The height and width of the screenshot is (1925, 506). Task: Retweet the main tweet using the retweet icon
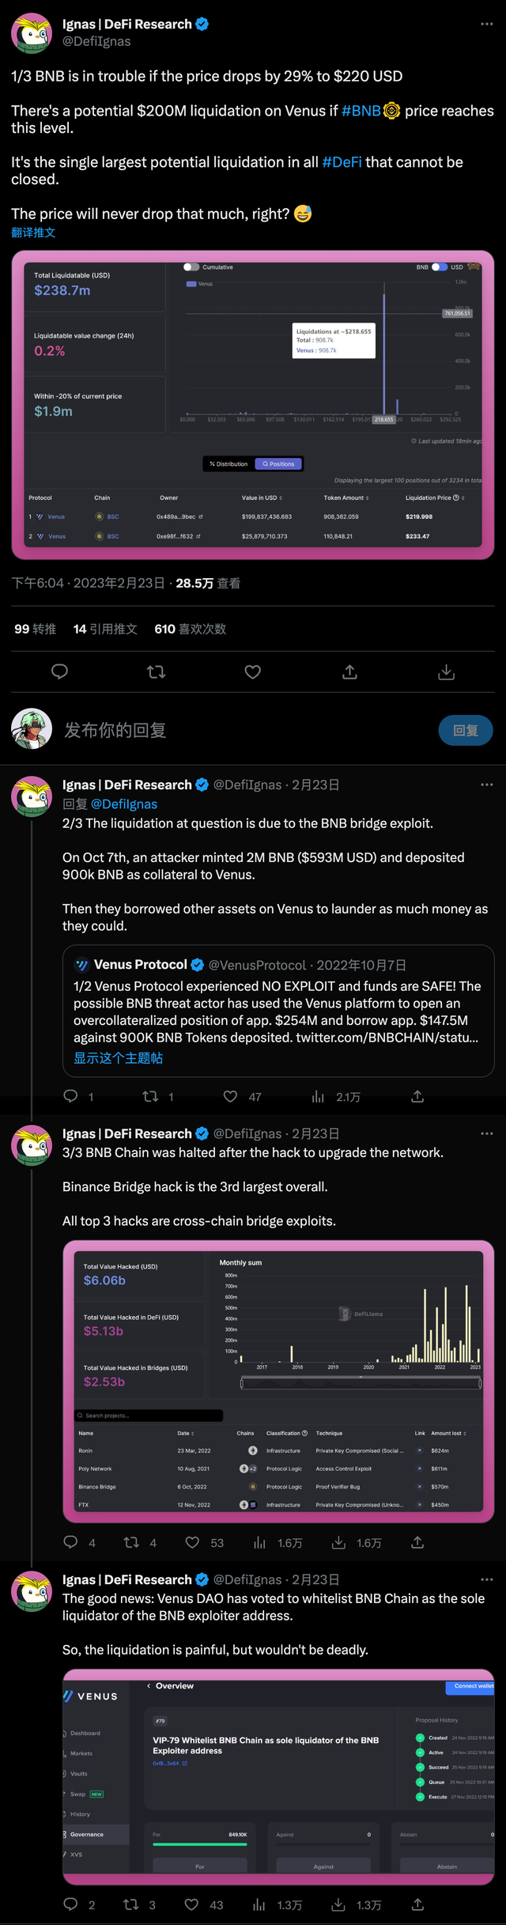156,672
